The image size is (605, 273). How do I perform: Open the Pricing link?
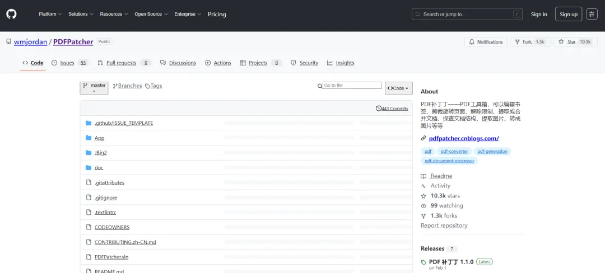217,14
